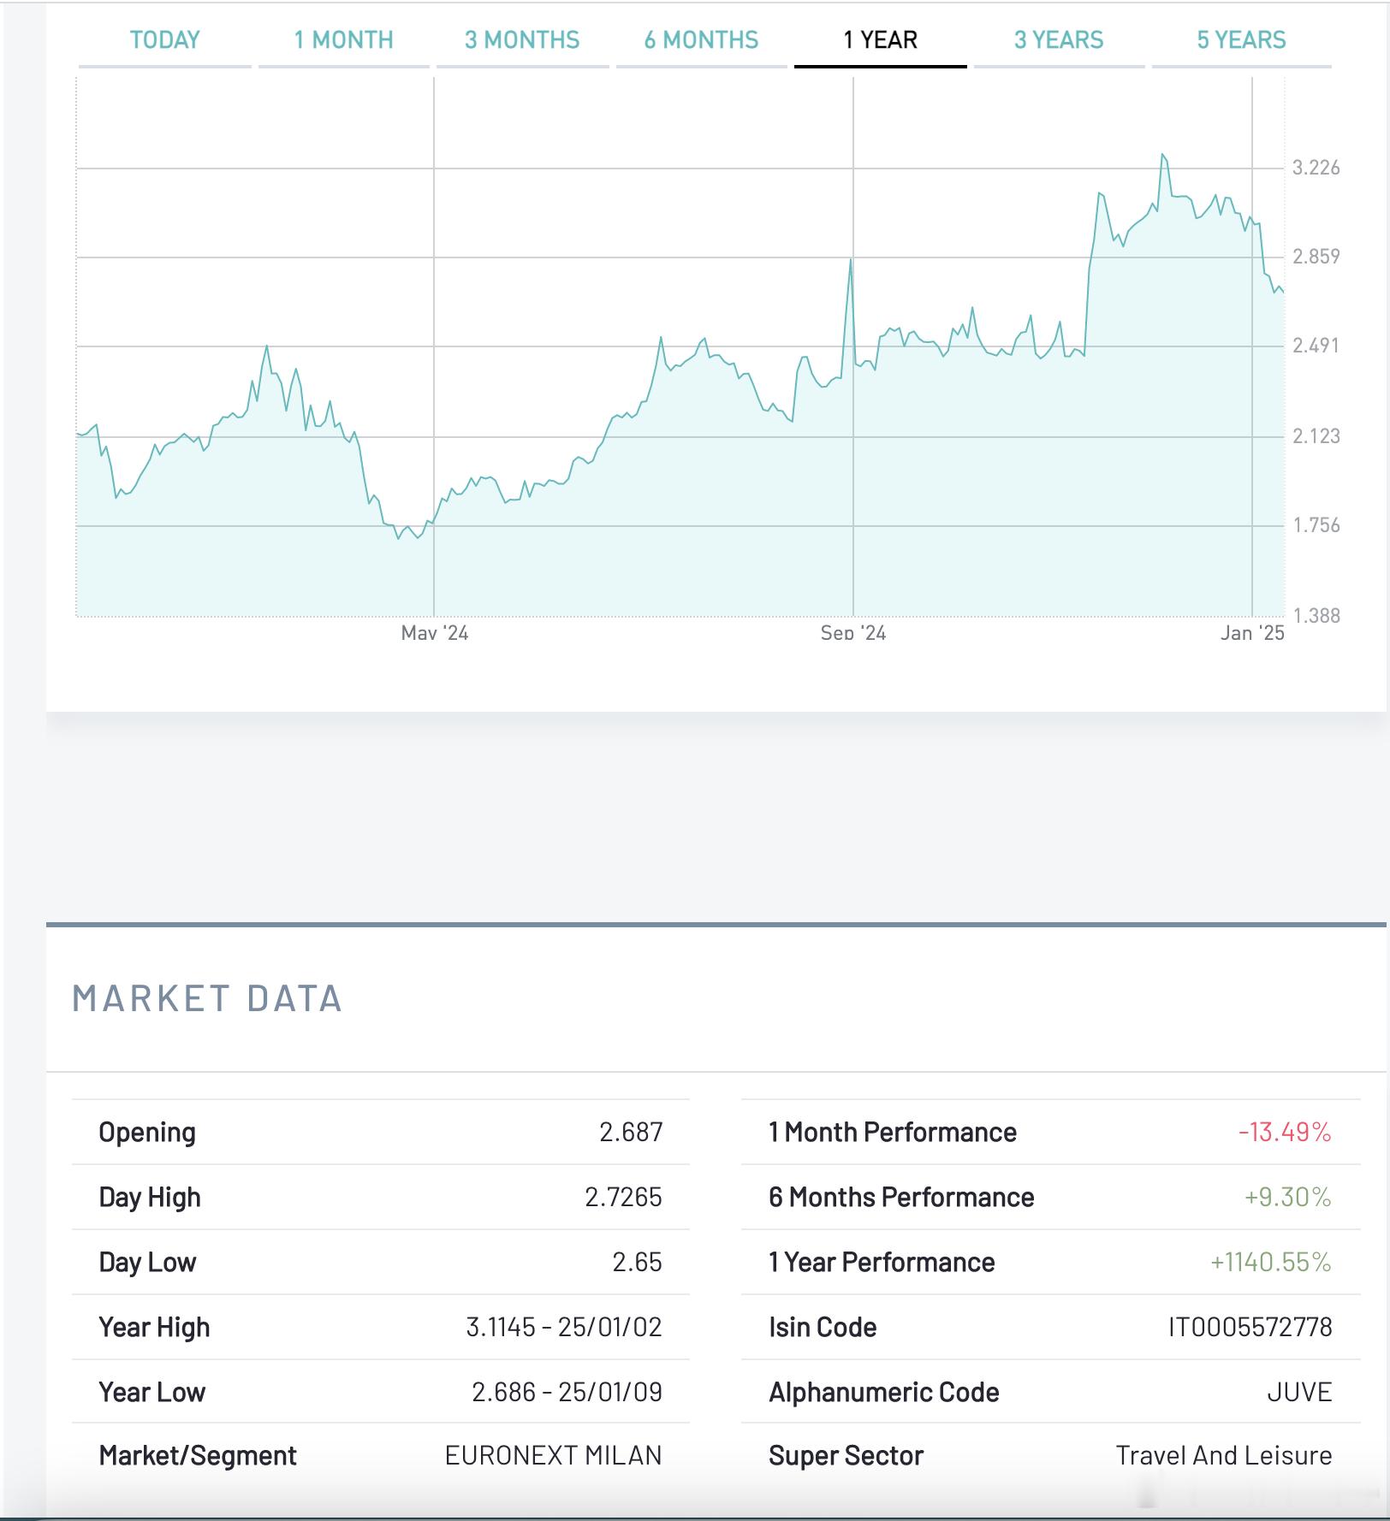Viewport: 1390px width, 1521px height.
Task: Click the Day High label
Action: [x=150, y=1197]
